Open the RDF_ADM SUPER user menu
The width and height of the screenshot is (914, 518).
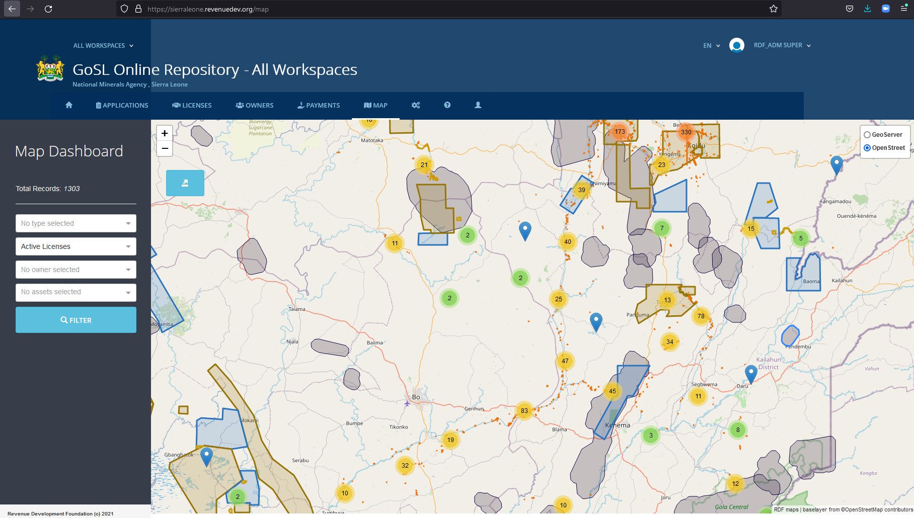(x=782, y=45)
